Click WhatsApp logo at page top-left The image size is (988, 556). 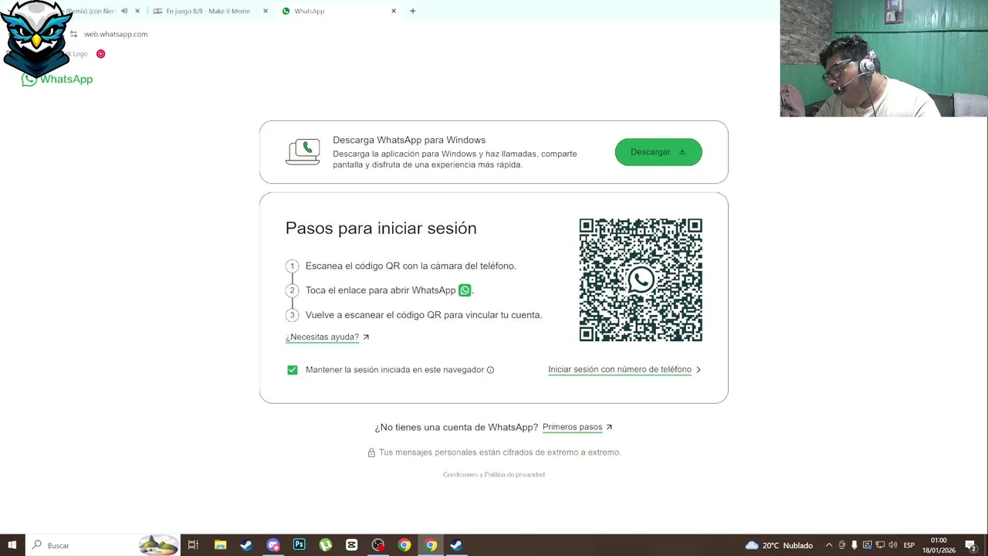tap(57, 79)
